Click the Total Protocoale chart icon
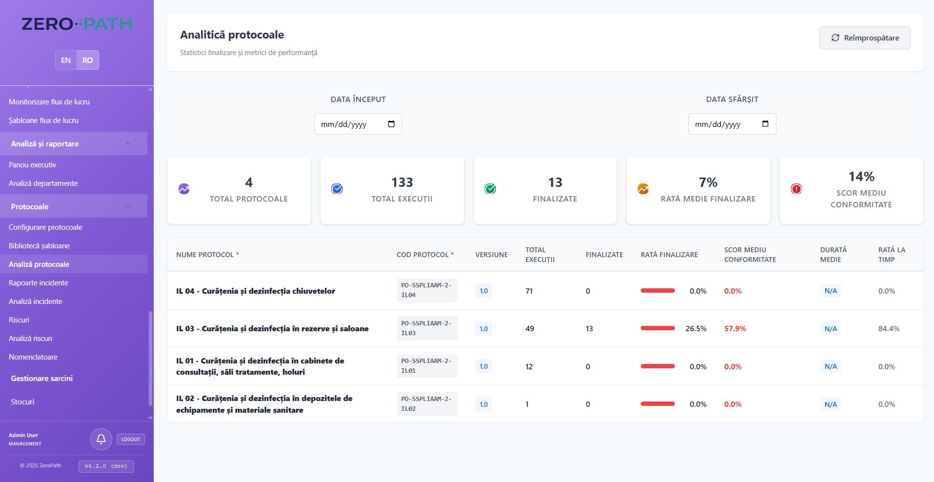 pos(183,189)
